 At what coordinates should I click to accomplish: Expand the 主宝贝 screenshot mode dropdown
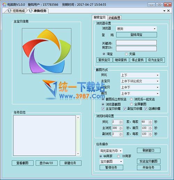point(140,81)
